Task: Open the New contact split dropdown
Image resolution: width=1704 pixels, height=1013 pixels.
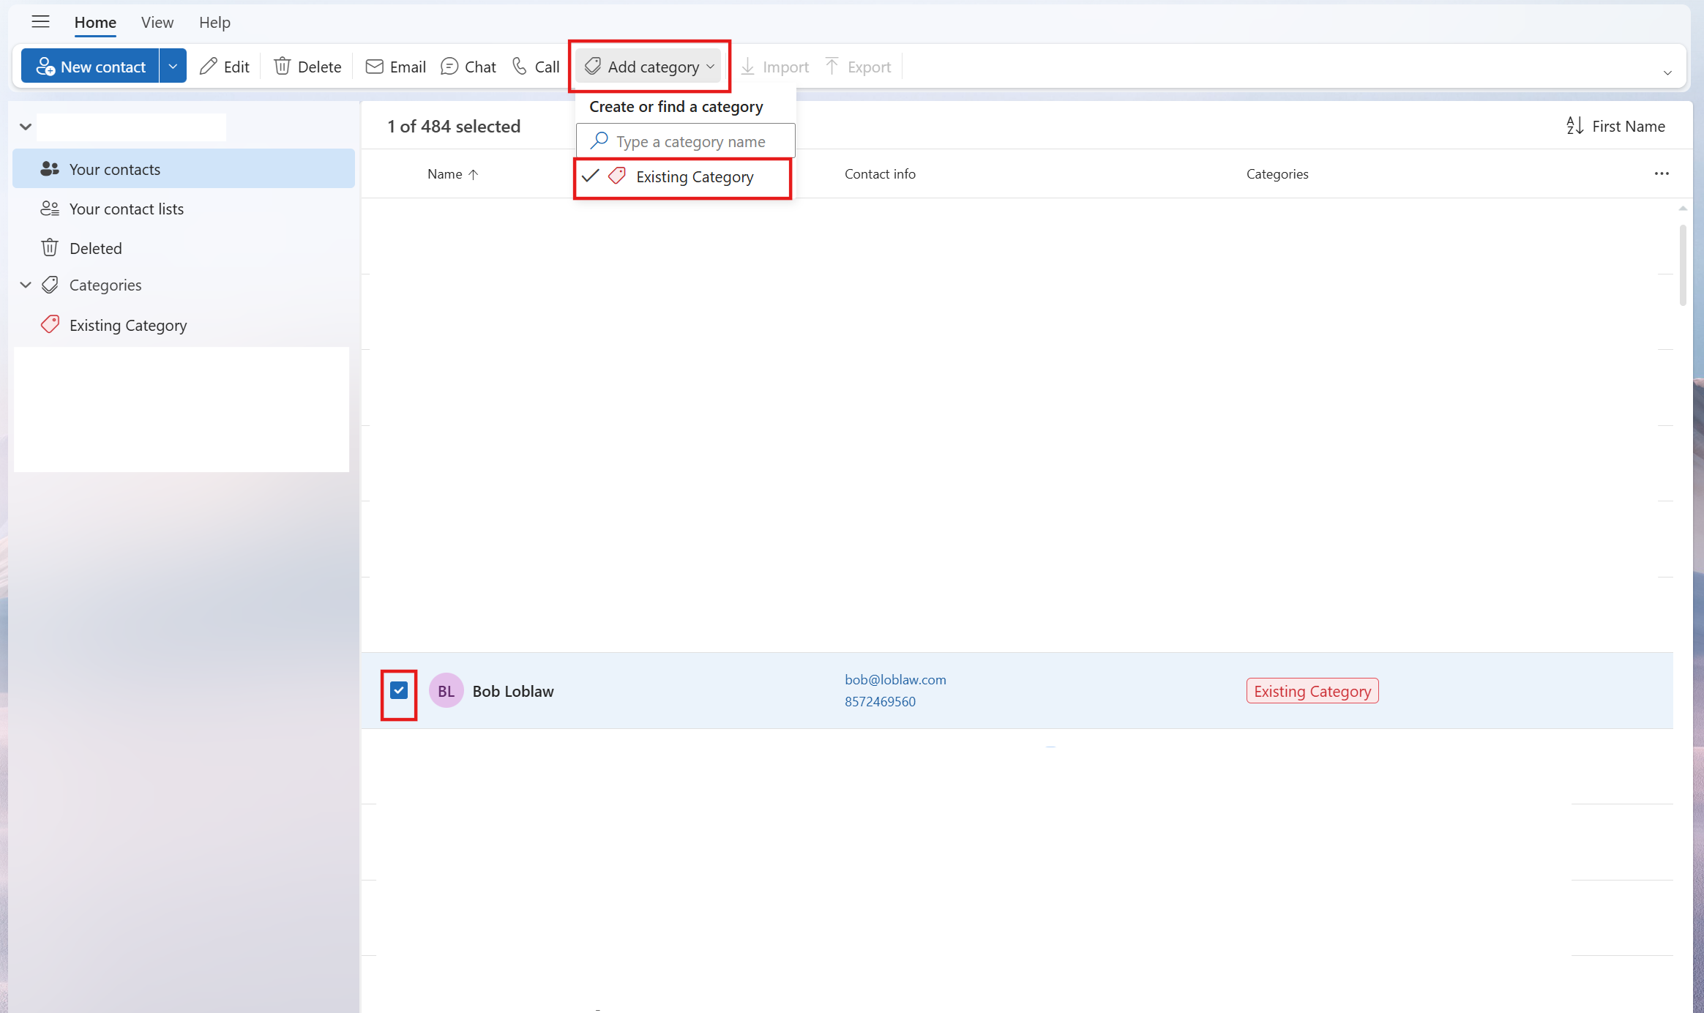Action: [x=173, y=65]
